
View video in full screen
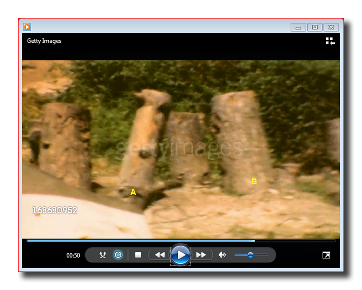tap(326, 256)
